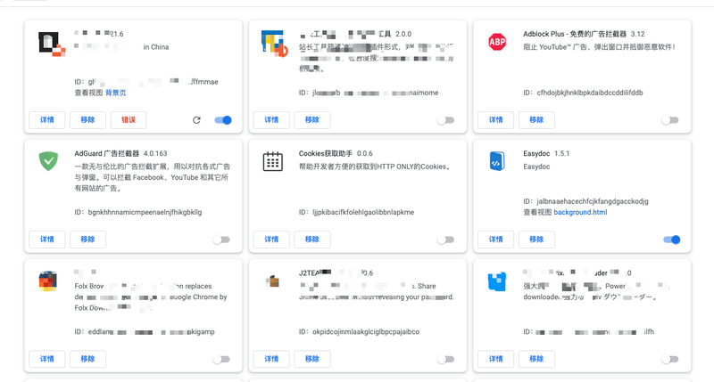
Task: Enable the blue downloader extension toggle
Action: (670, 359)
